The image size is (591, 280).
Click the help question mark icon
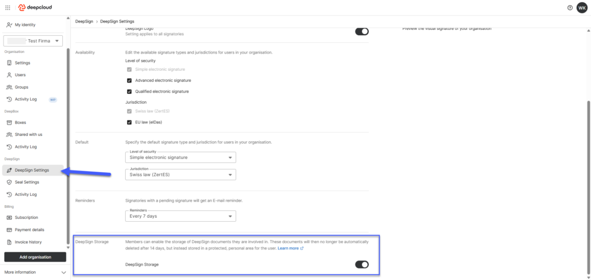tap(570, 7)
